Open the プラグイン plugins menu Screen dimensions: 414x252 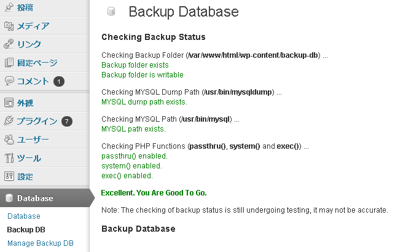[37, 121]
